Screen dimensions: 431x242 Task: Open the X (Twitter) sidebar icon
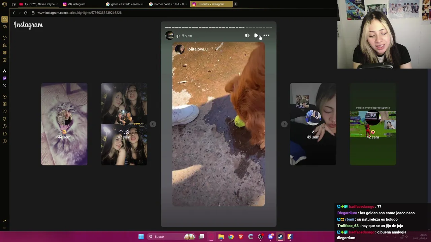4,86
